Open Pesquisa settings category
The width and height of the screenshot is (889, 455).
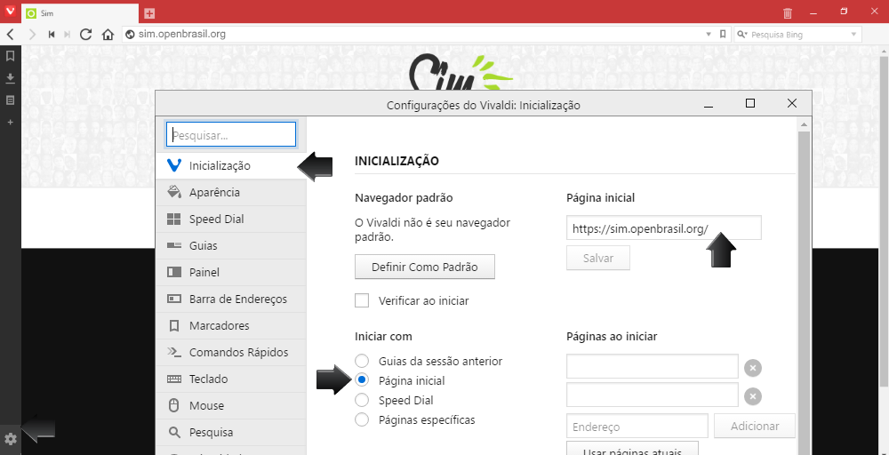pos(231,432)
